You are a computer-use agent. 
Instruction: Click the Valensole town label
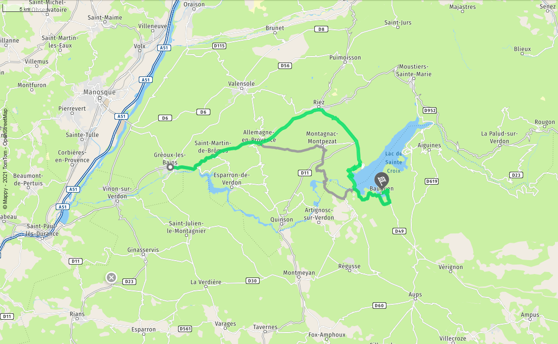241,83
